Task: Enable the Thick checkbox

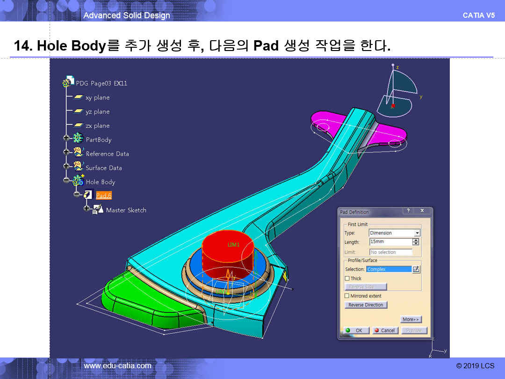Action: (x=347, y=278)
